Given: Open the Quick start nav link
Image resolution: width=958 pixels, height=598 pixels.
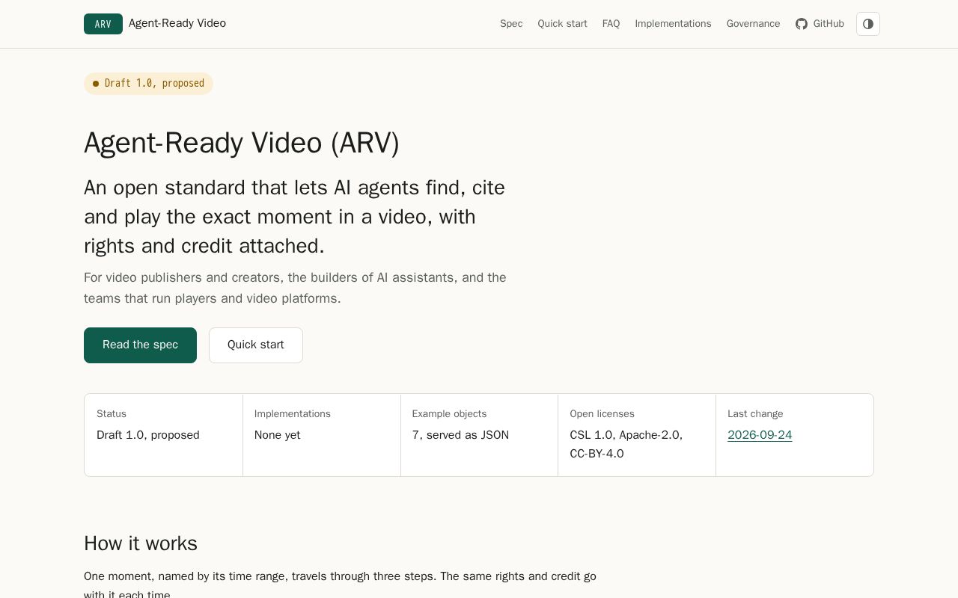Looking at the screenshot, I should coord(562,24).
